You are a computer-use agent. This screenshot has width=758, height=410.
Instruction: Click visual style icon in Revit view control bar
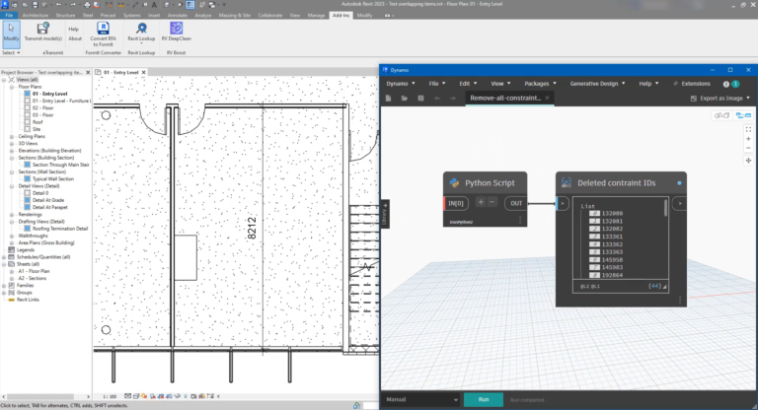[x=136, y=396]
